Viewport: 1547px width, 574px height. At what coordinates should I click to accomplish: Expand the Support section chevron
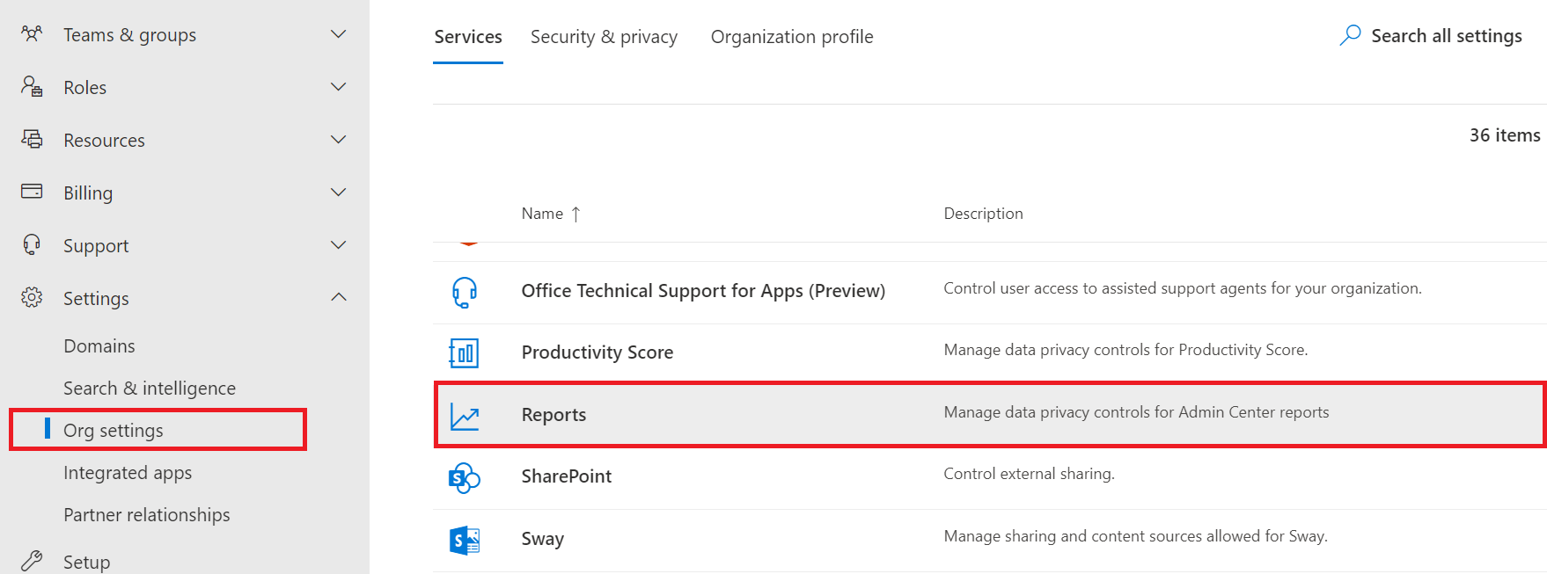[338, 245]
